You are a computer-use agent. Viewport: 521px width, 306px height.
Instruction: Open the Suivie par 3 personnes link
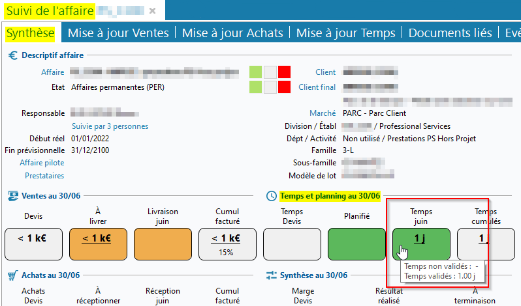point(110,126)
